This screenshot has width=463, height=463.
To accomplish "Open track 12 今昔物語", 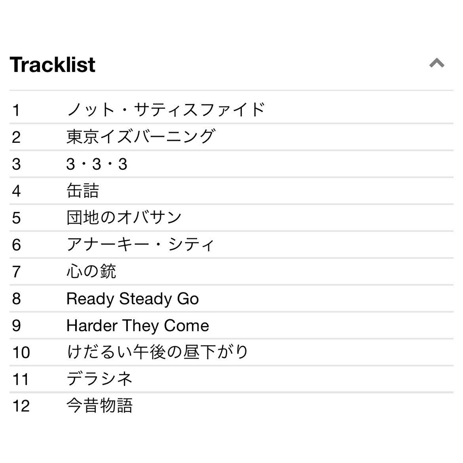I will point(231,406).
